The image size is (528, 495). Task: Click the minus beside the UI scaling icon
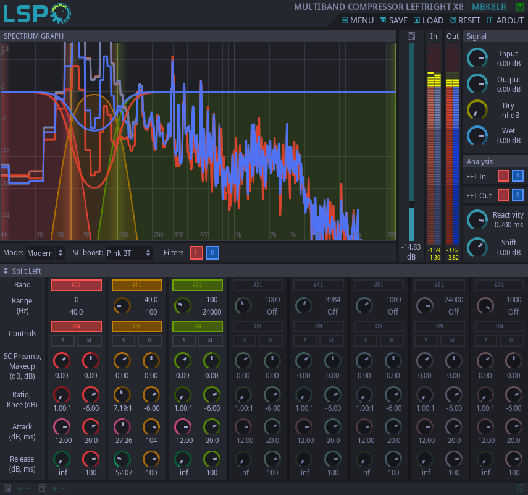[x=28, y=489]
